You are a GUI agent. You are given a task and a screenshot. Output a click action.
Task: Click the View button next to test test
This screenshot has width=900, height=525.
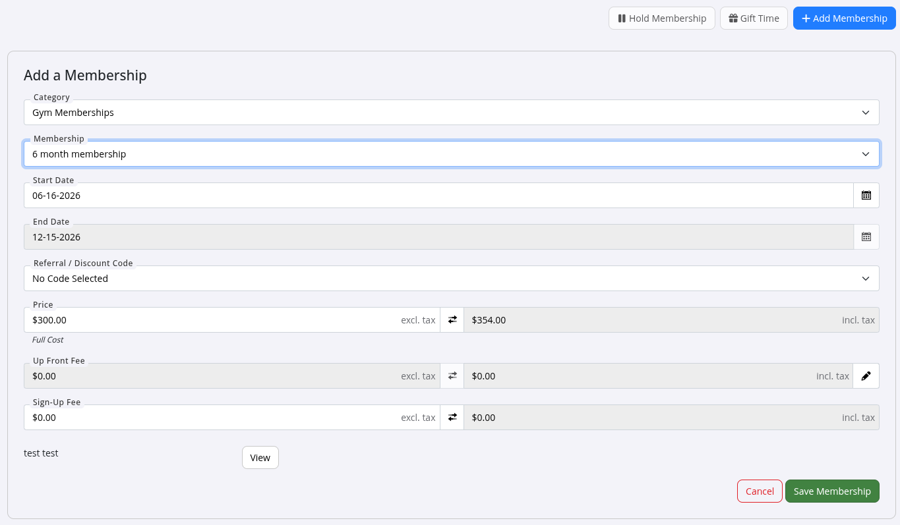pyautogui.click(x=260, y=457)
